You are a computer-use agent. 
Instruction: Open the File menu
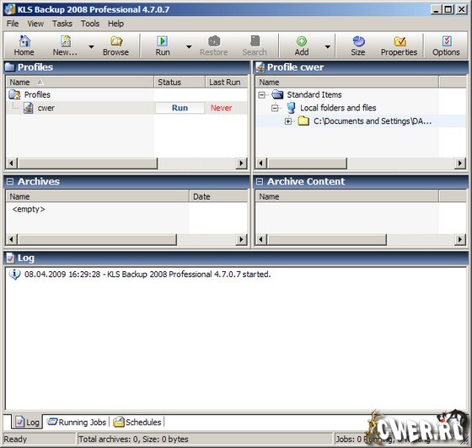[x=13, y=24]
